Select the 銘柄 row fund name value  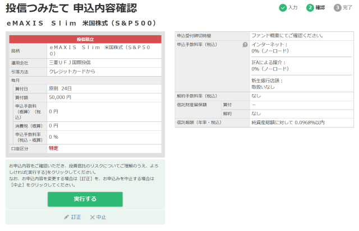[x=100, y=50]
